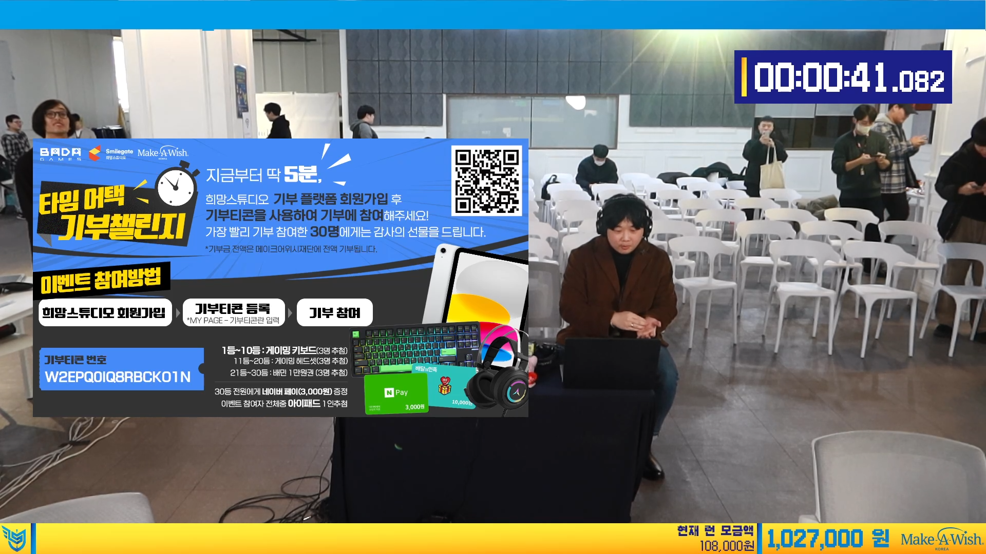The height and width of the screenshot is (554, 986).
Task: Click the QR code on the banner
Action: tap(487, 181)
